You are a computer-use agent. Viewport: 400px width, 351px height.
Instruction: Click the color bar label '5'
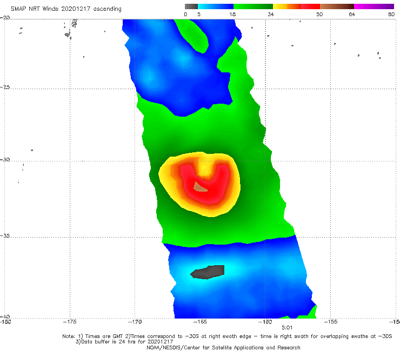pyautogui.click(x=199, y=14)
